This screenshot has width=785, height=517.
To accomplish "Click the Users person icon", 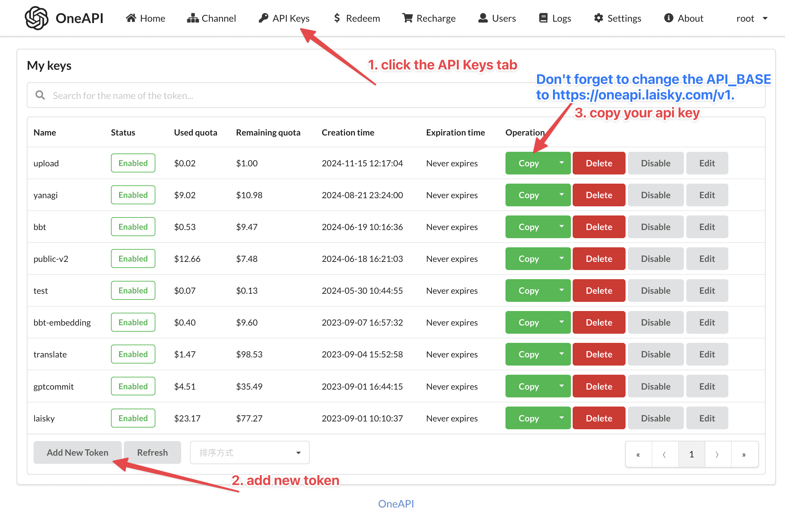I will [x=483, y=18].
